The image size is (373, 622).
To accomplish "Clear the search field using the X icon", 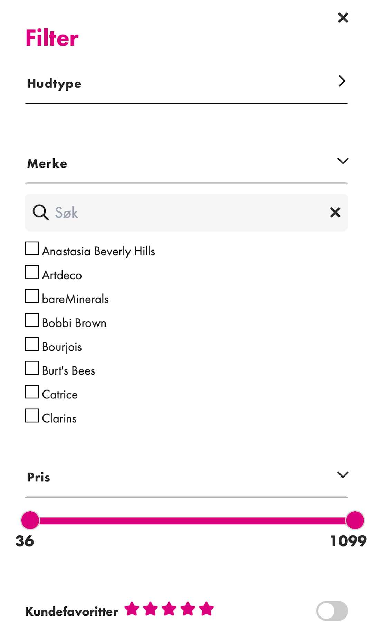I will 334,212.
